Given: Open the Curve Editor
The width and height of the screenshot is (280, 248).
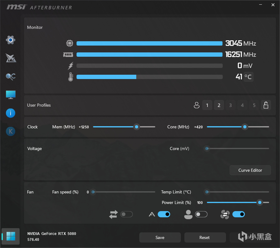Looking at the screenshot, I should [250, 170].
